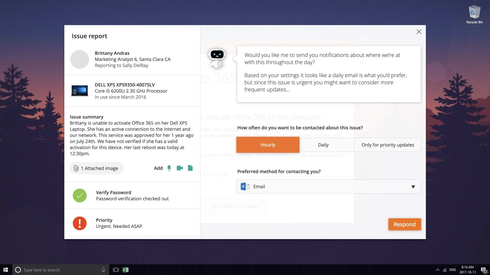Close the issue report dialog
Image resolution: width=490 pixels, height=275 pixels.
tap(419, 32)
